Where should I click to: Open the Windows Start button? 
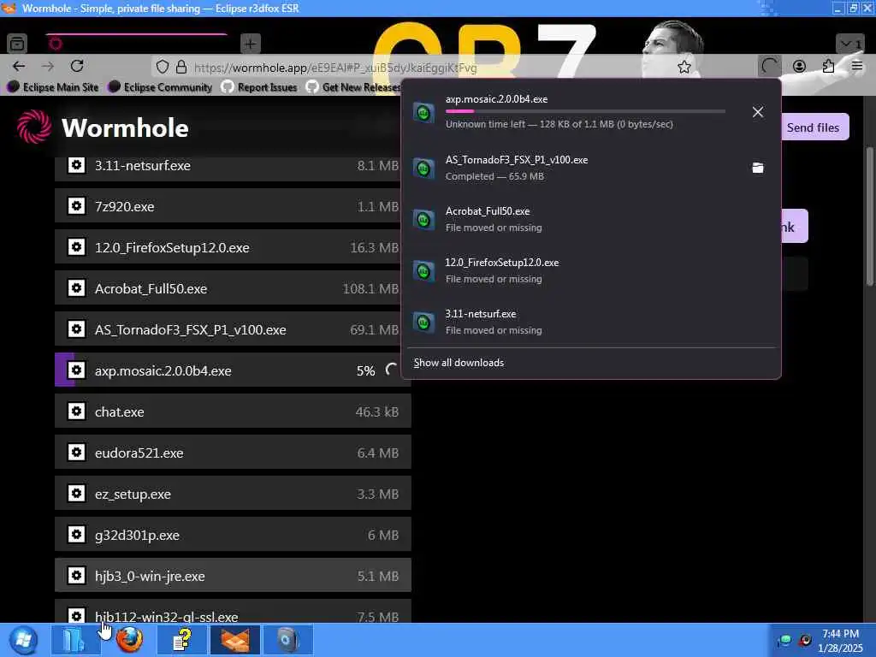23,640
